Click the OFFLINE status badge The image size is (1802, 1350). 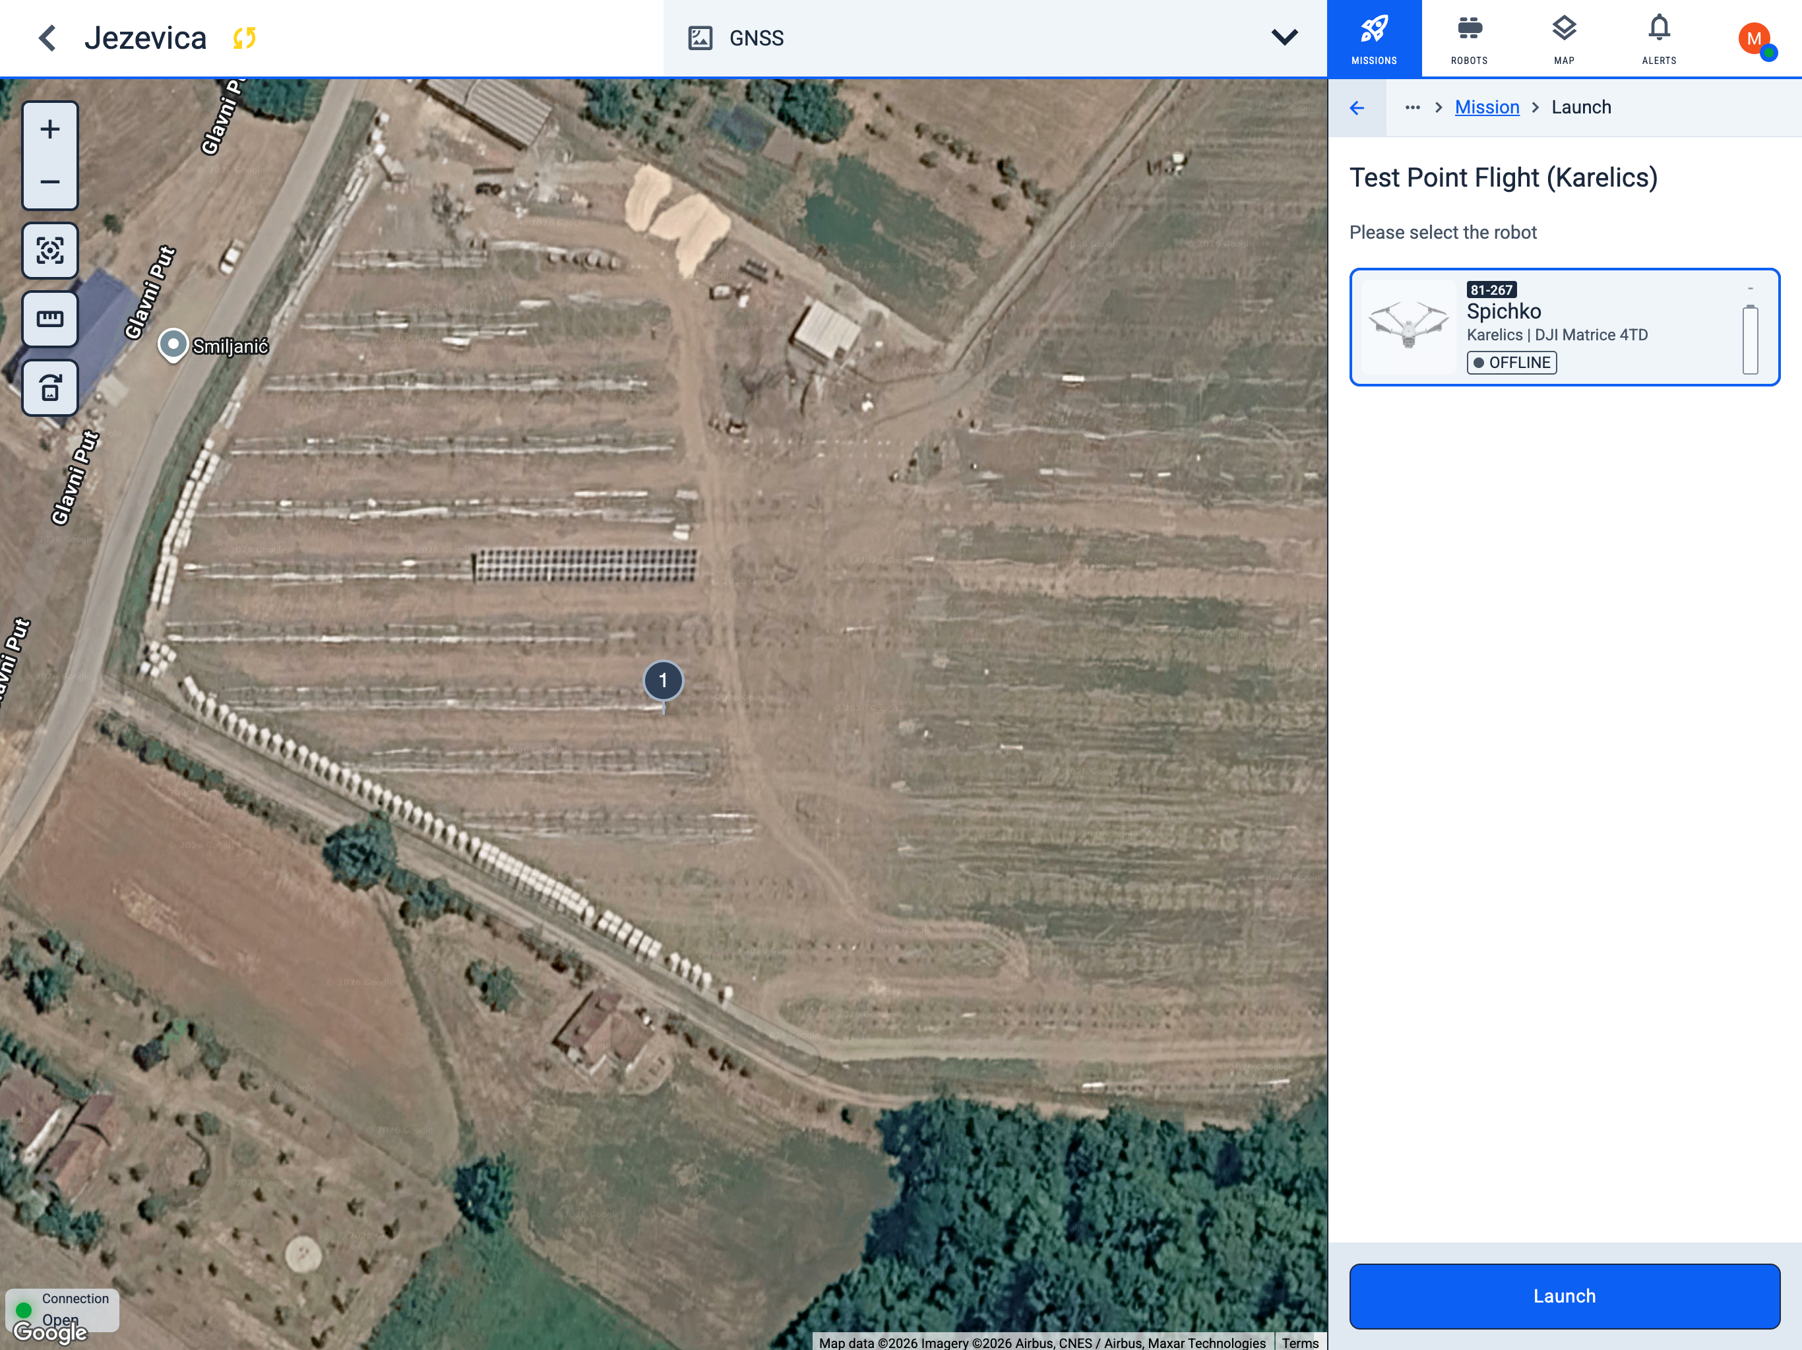(x=1511, y=363)
